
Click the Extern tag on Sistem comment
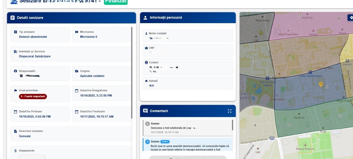point(165,142)
